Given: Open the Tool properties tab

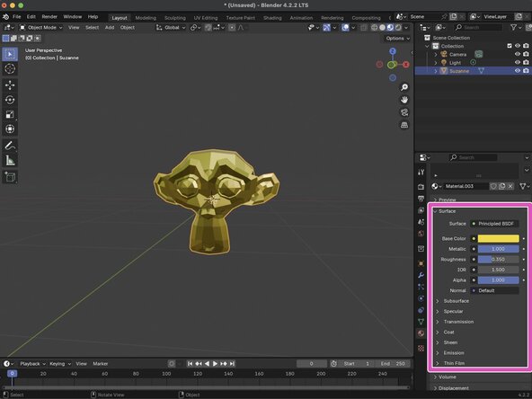Looking at the screenshot, I should coord(421,172).
